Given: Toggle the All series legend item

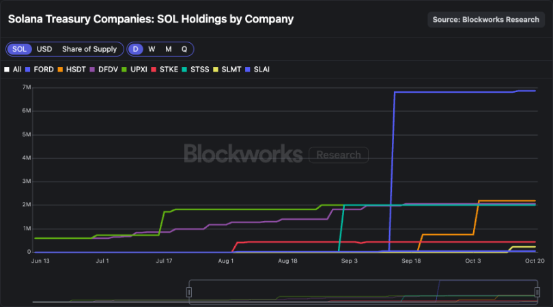Looking at the screenshot, I should pyautogui.click(x=13, y=69).
